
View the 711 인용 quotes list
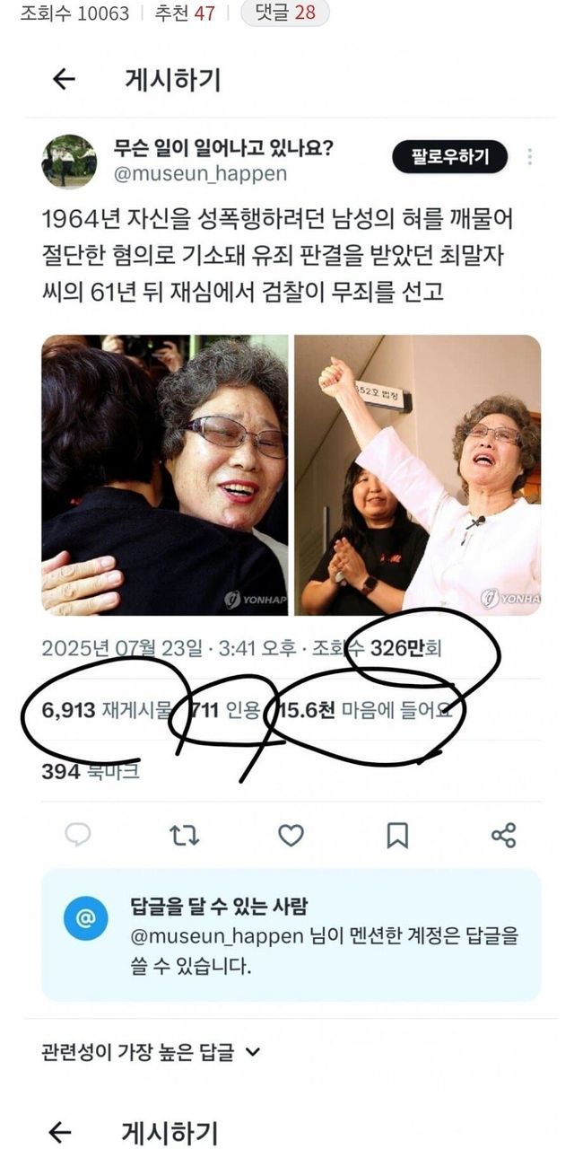point(225,710)
